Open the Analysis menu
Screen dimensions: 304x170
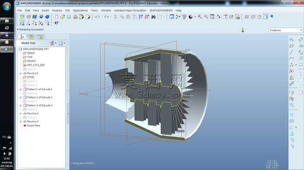(57, 10)
